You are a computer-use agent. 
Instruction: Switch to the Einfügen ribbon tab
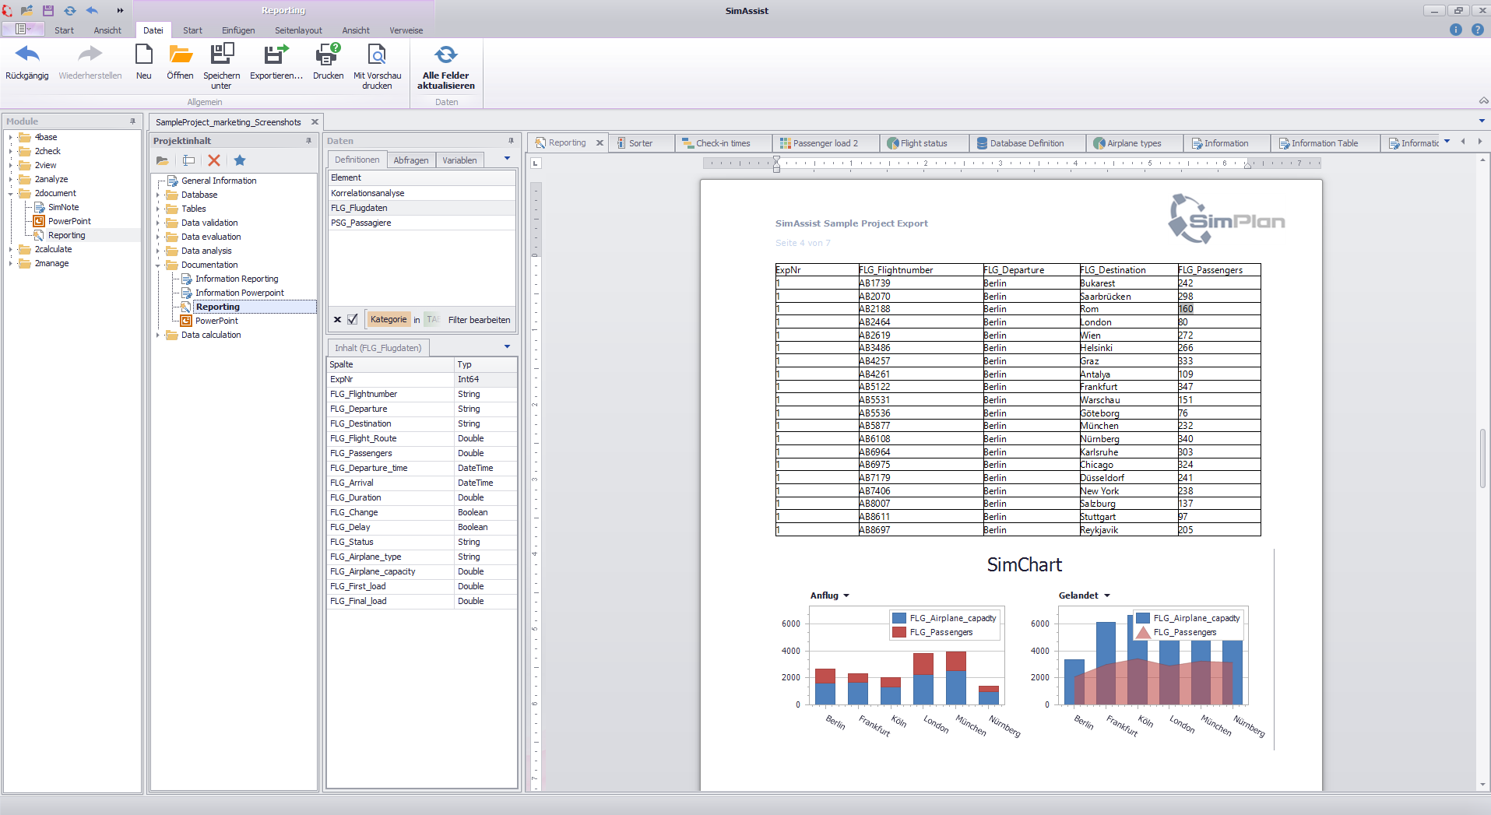click(238, 30)
